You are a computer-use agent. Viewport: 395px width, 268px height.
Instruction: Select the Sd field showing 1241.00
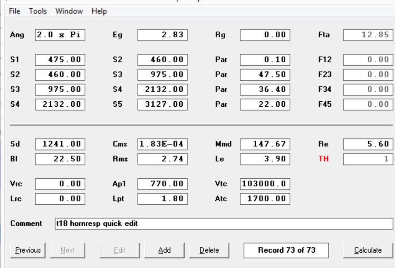coord(60,144)
